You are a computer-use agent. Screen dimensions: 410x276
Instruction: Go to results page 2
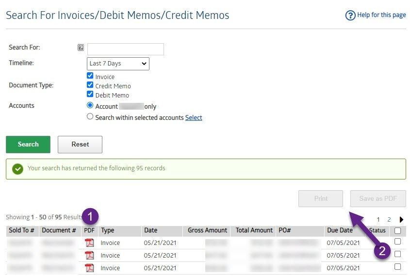(x=389, y=220)
